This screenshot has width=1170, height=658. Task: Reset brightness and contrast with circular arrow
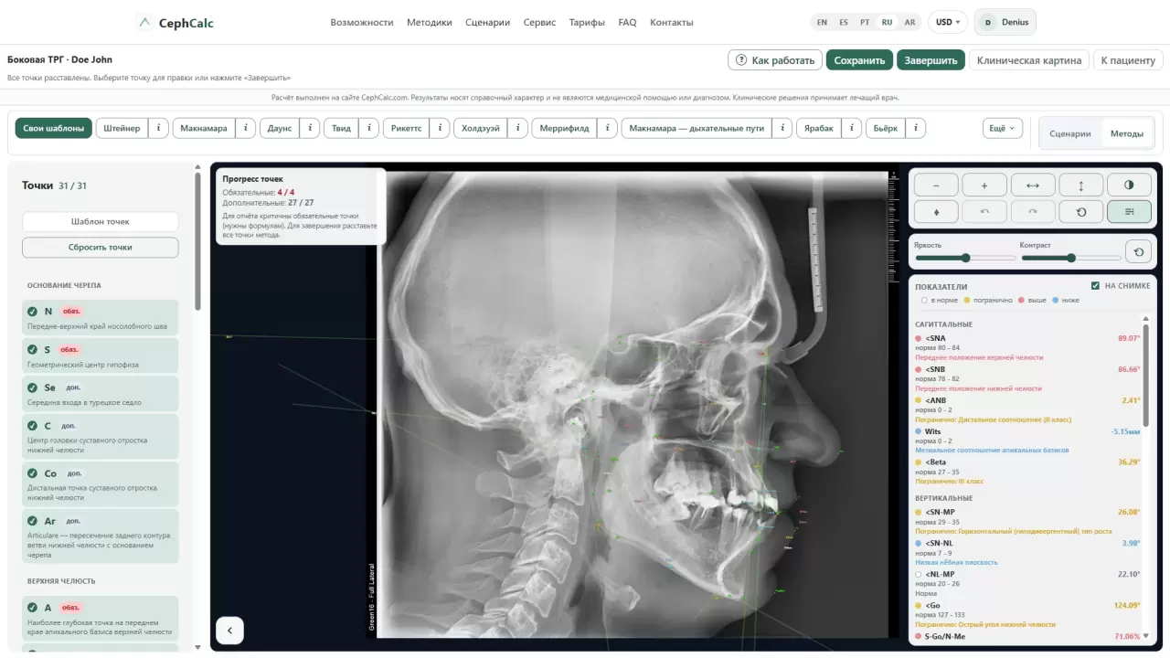click(1138, 251)
